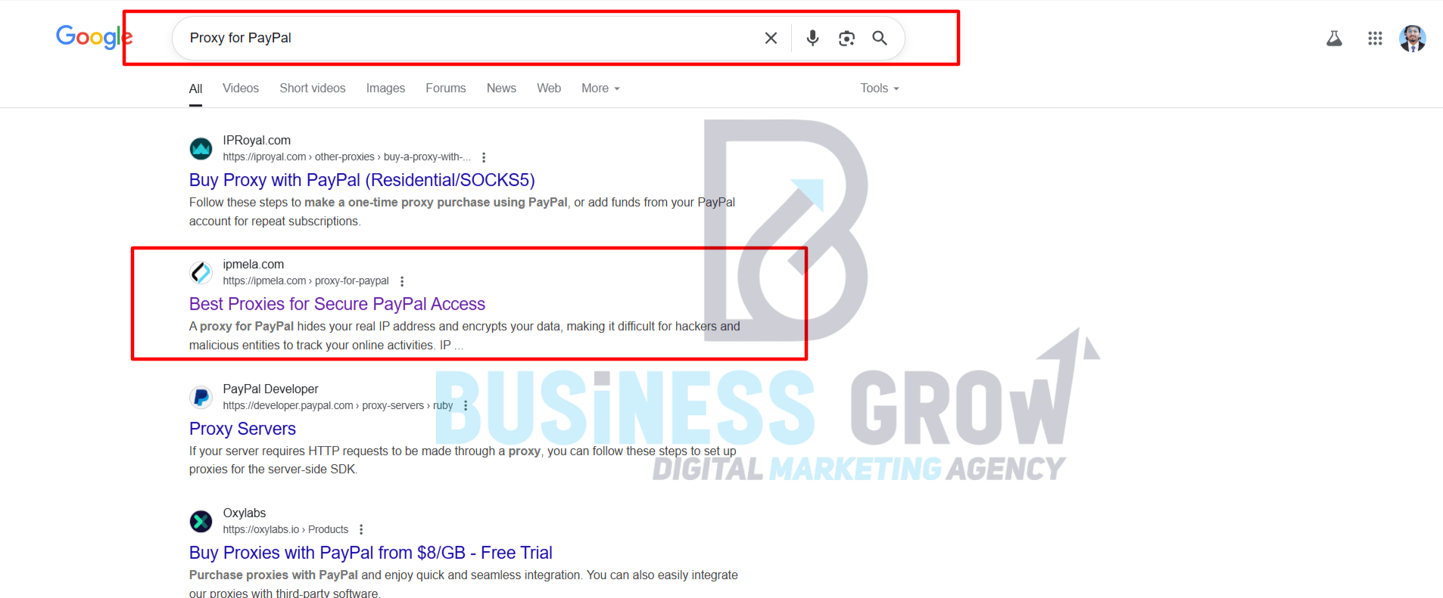Click the IPRoyal.com site name
Image resolution: width=1443 pixels, height=598 pixels.
257,141
